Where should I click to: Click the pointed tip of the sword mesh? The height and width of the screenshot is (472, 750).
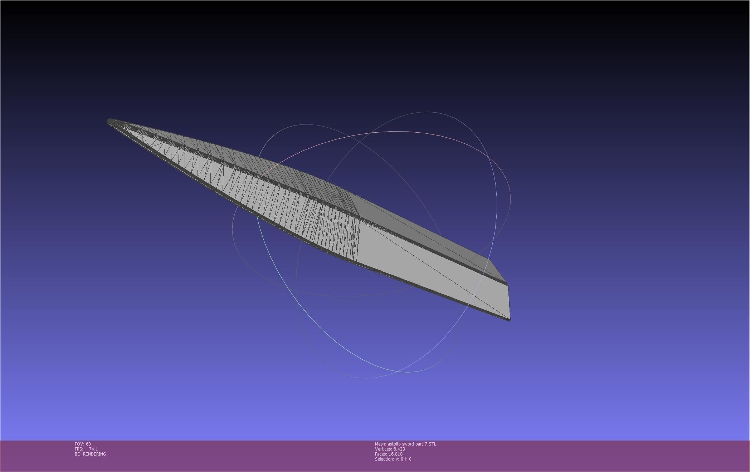point(109,122)
